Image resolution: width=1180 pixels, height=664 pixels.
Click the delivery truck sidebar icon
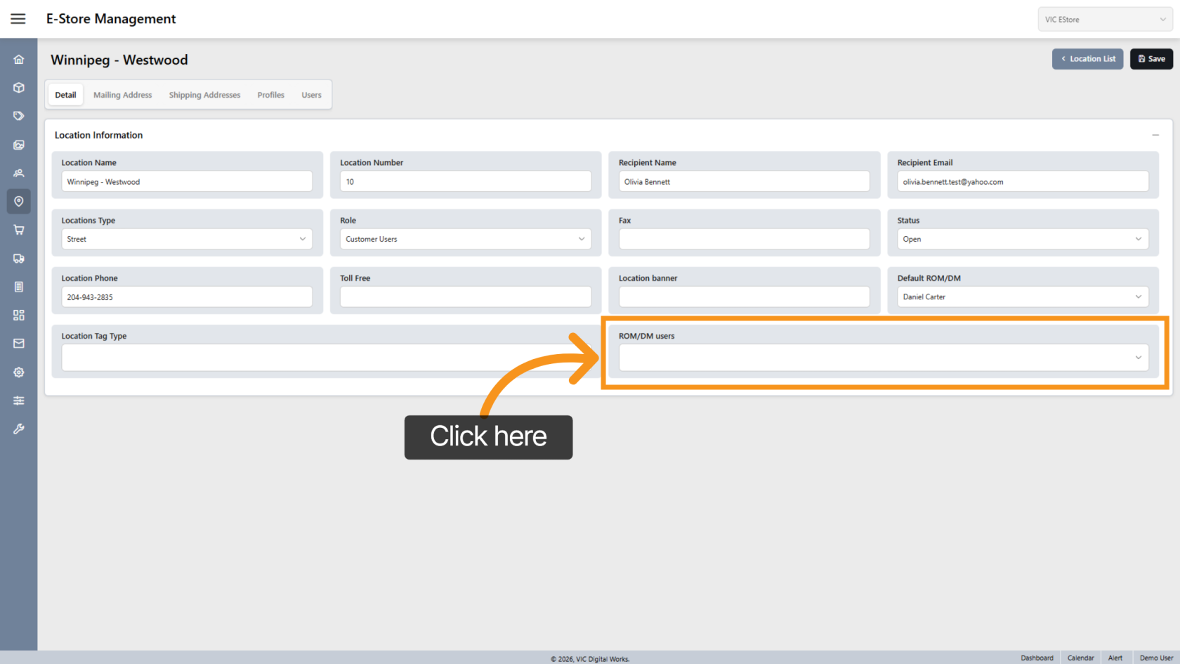click(x=19, y=259)
